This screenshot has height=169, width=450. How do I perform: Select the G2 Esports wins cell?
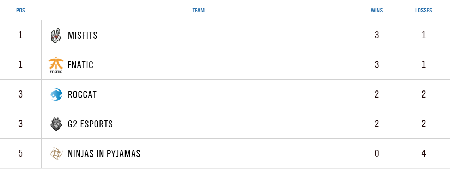[x=377, y=124]
